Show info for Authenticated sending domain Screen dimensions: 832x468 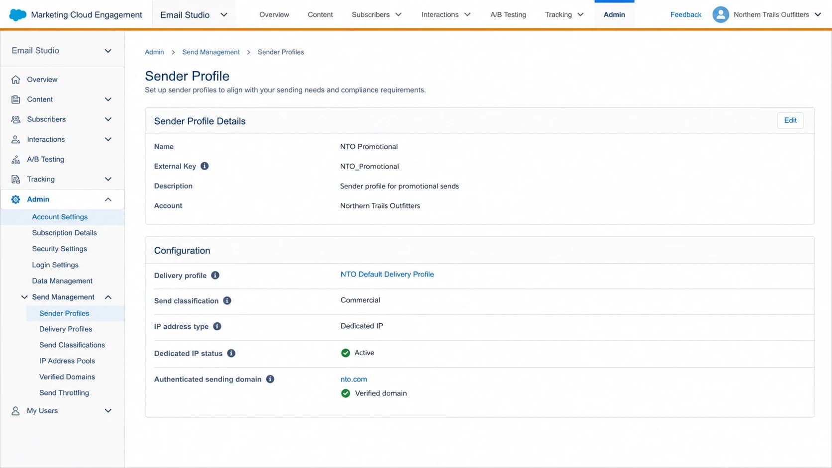pos(270,379)
